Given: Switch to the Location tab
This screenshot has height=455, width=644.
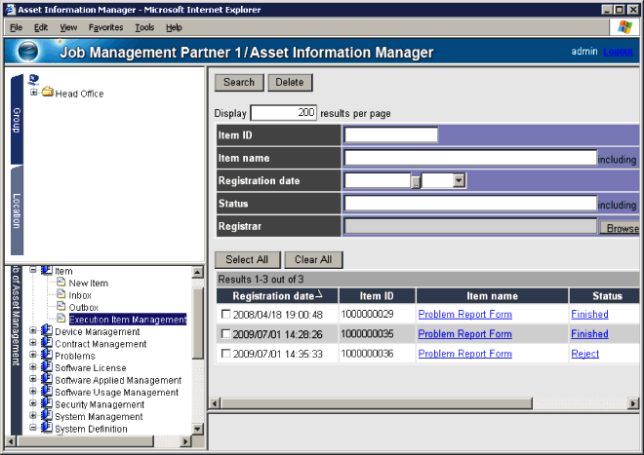Looking at the screenshot, I should tap(17, 210).
